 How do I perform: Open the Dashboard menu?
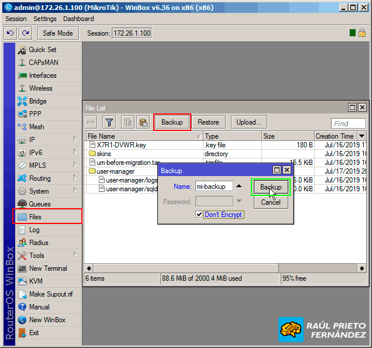coord(80,19)
